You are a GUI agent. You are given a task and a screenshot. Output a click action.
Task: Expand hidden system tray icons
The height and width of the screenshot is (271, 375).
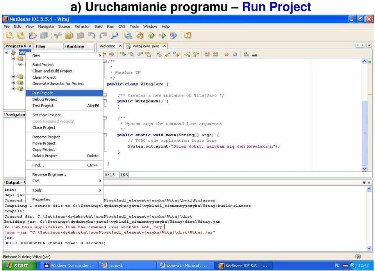(x=353, y=265)
